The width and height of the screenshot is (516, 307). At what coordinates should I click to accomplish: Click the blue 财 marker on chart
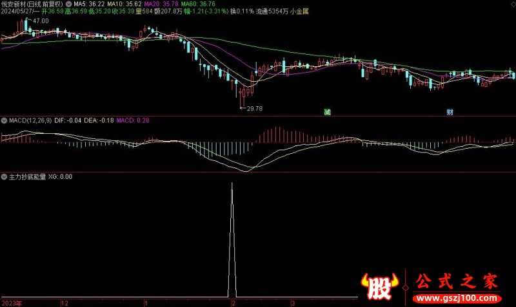tap(450, 112)
